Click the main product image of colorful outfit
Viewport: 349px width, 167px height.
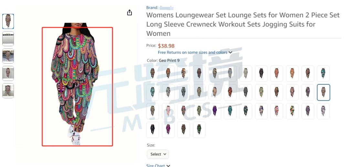[x=77, y=87]
